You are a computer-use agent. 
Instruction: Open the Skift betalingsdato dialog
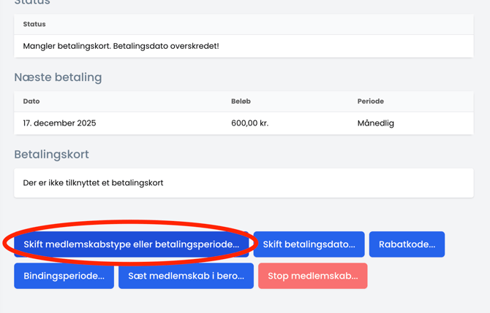click(x=309, y=244)
